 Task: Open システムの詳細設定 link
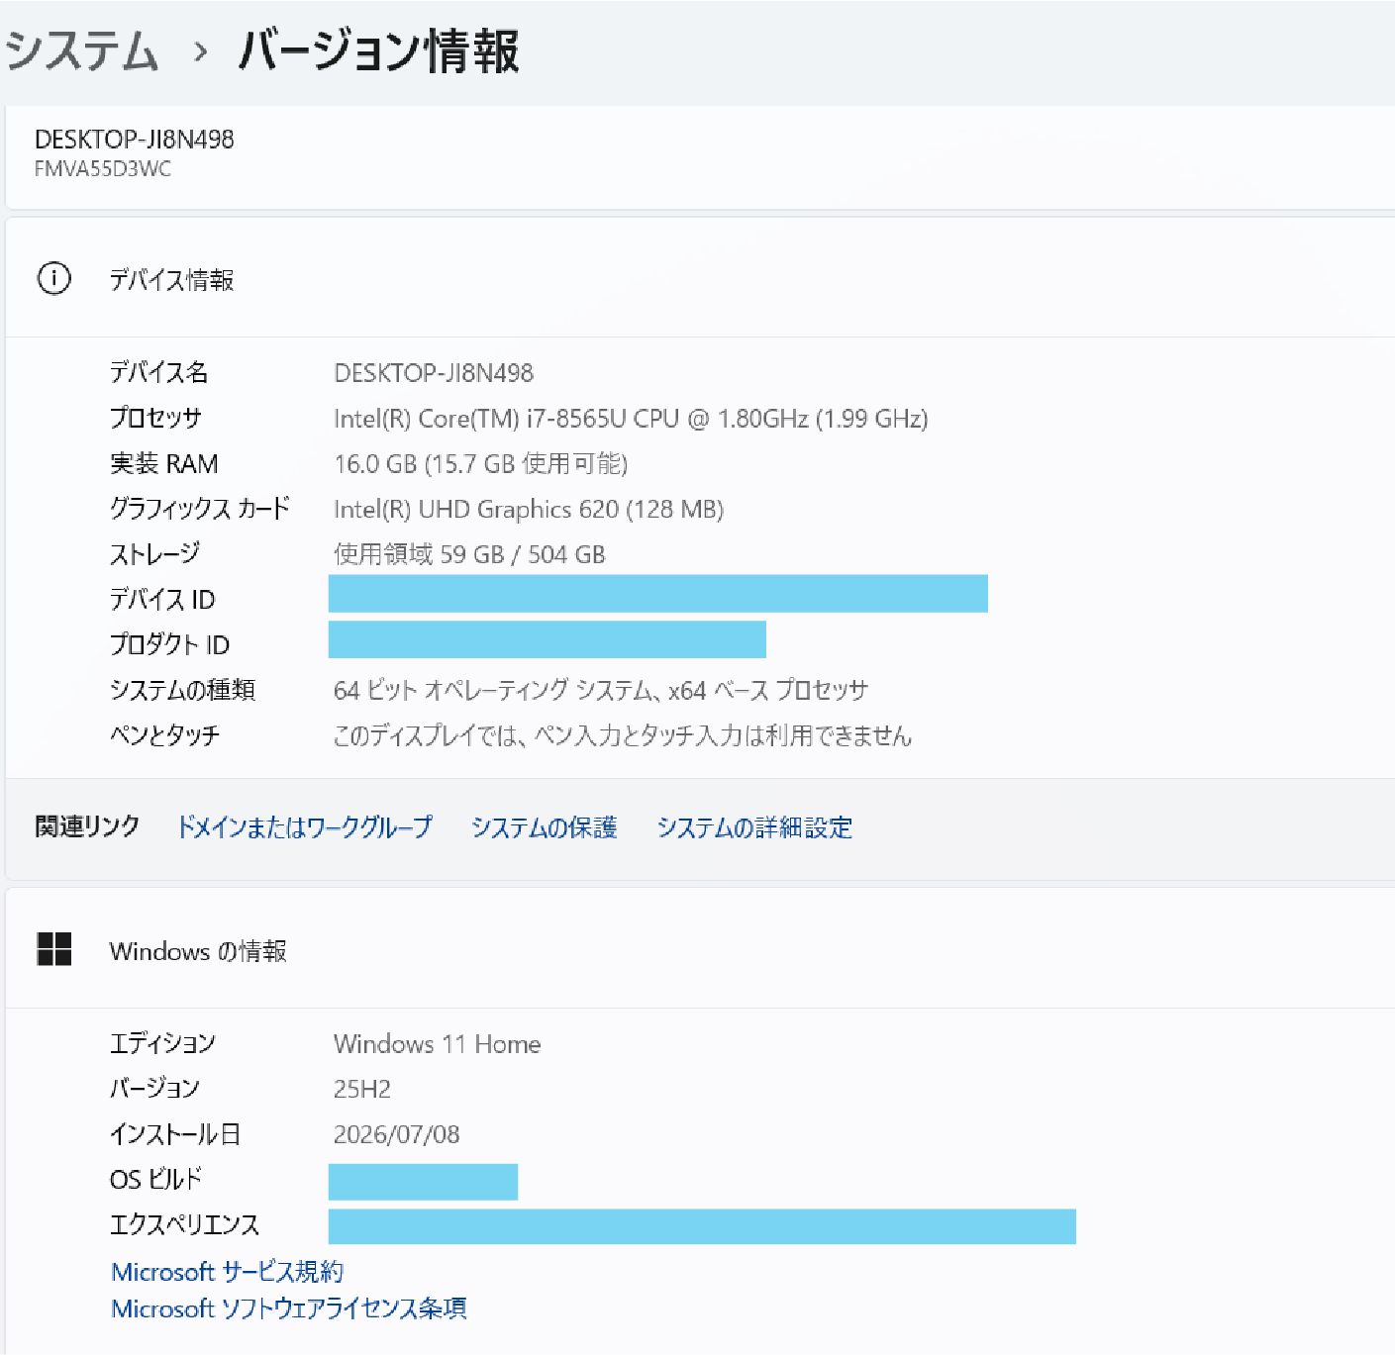coord(754,826)
